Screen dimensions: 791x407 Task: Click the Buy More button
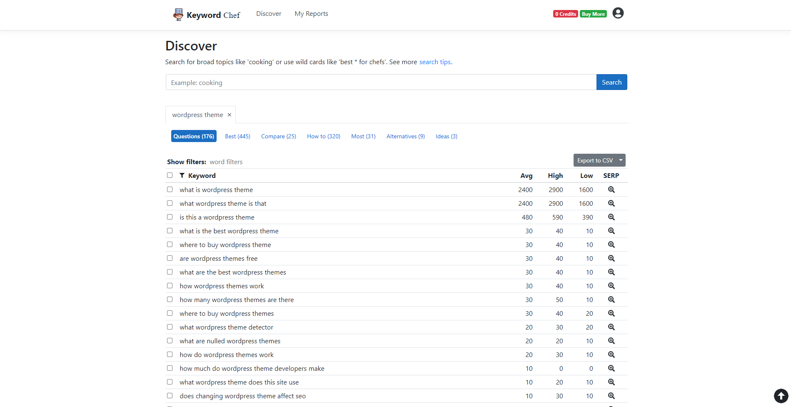(593, 13)
